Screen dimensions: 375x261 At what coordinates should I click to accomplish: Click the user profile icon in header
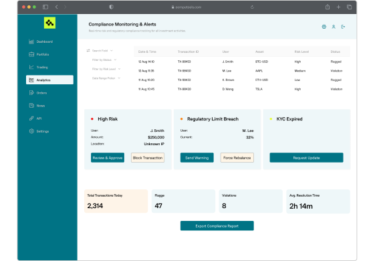click(334, 27)
